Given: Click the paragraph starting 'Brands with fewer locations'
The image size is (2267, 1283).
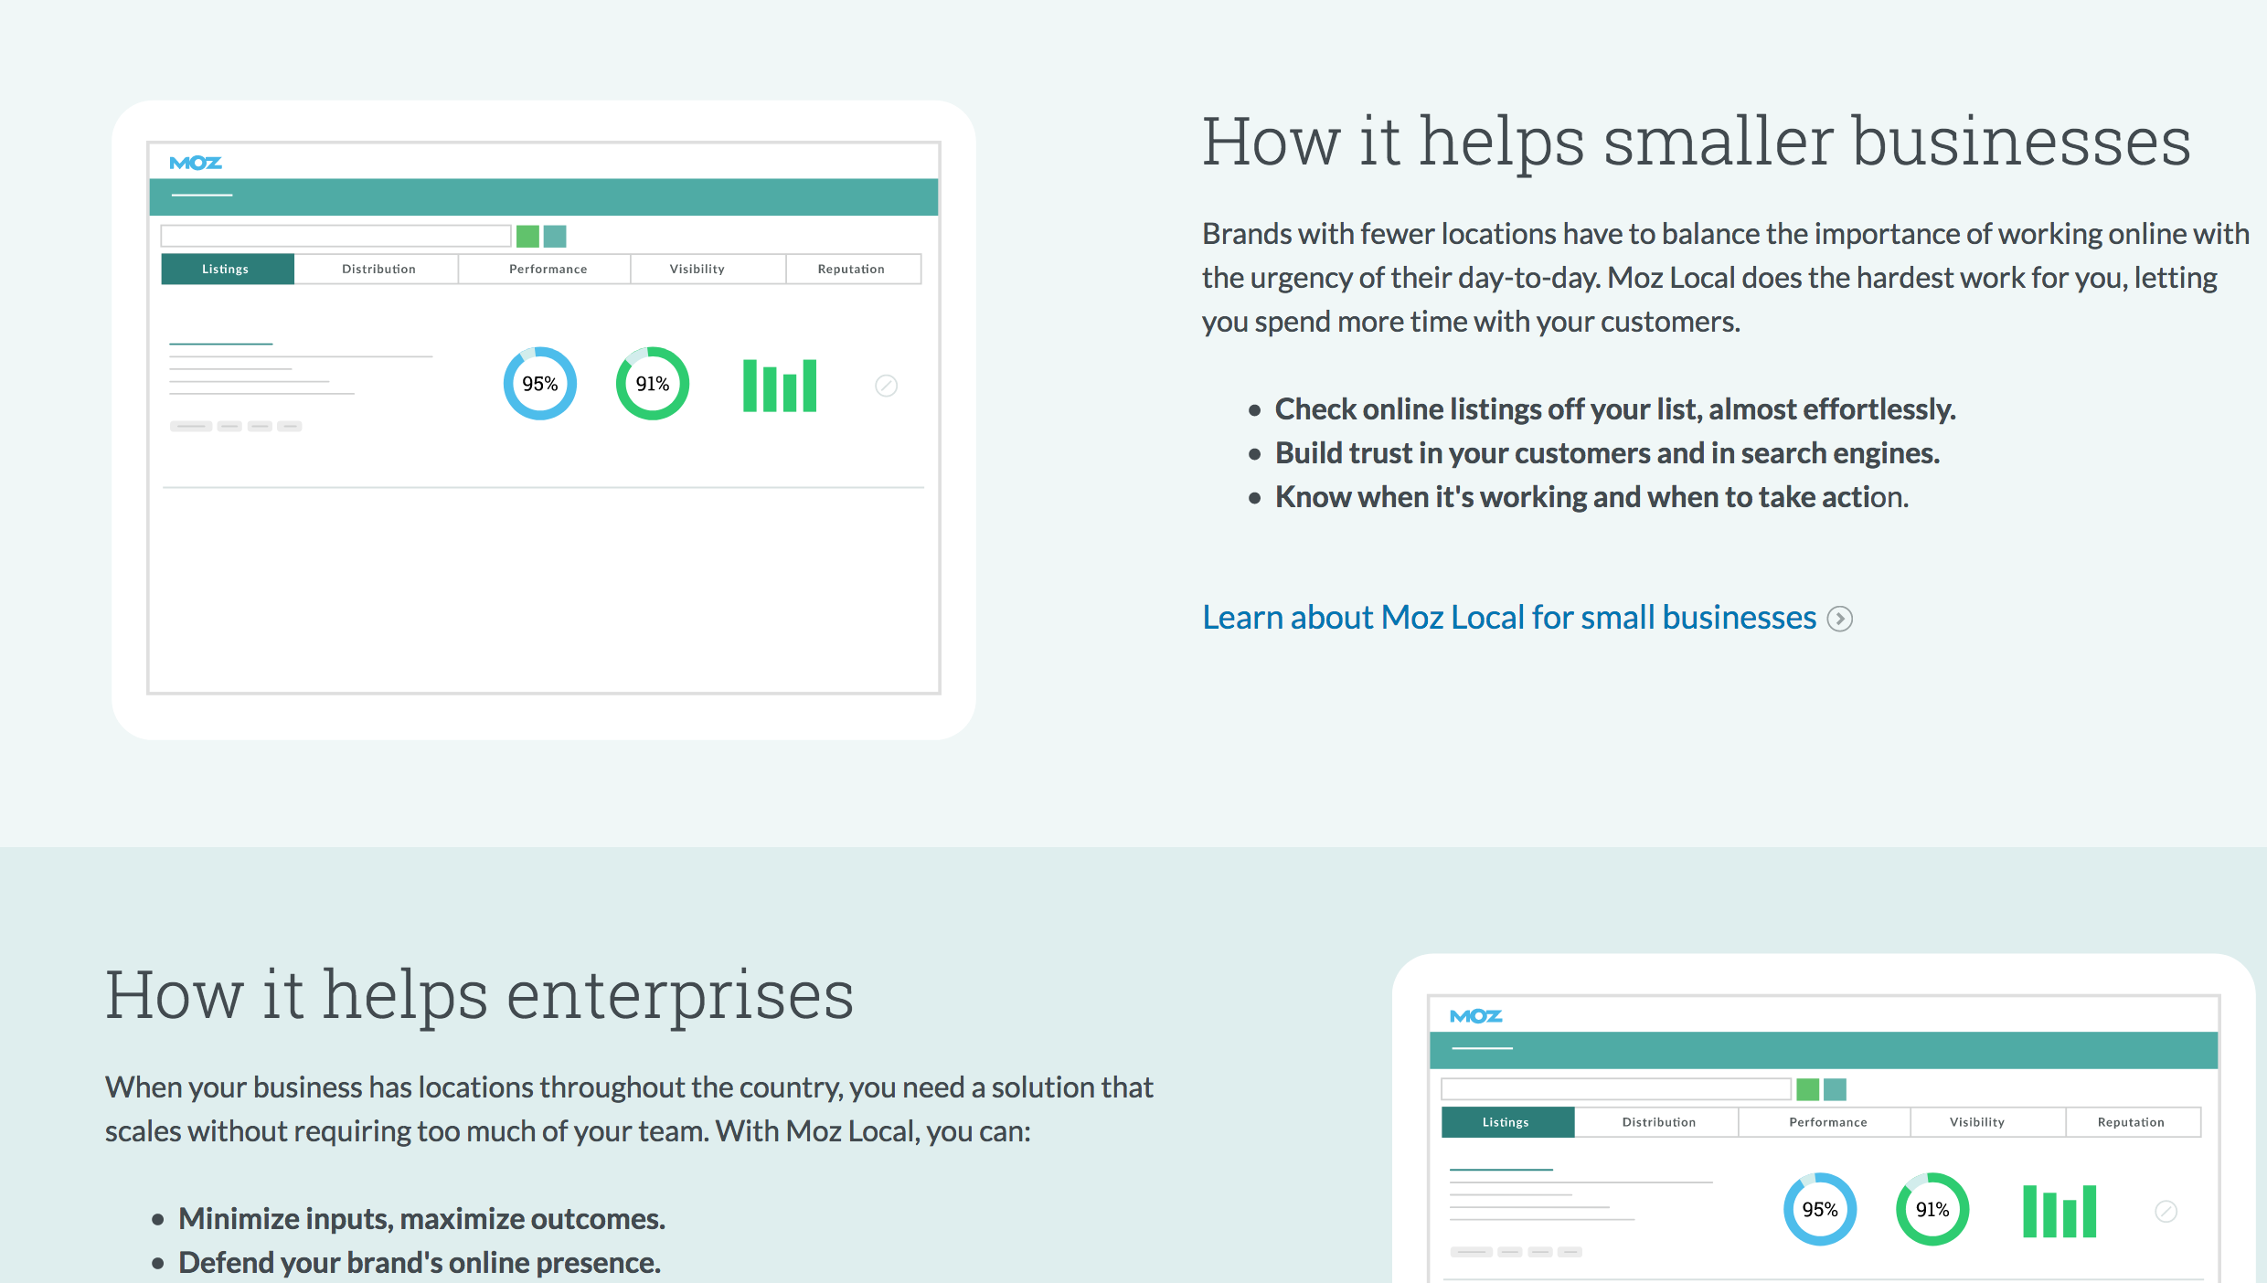Looking at the screenshot, I should point(1726,278).
